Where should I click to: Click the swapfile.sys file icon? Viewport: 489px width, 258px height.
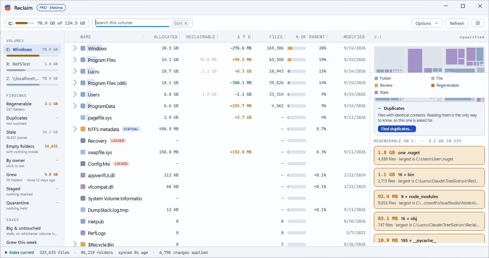pos(83,152)
